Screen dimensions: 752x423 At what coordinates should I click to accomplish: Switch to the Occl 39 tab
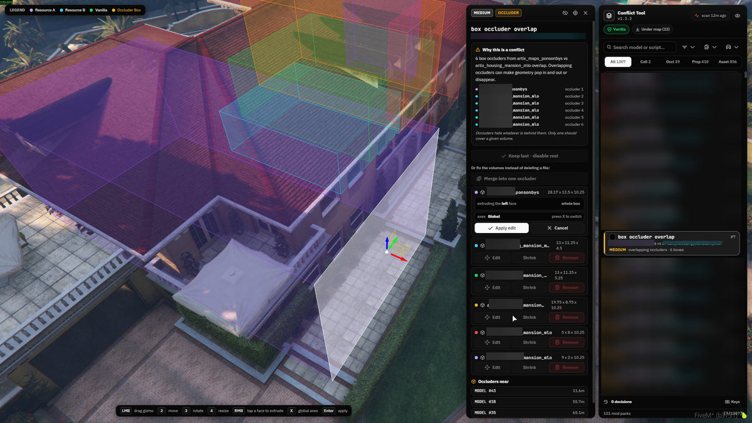click(x=672, y=62)
